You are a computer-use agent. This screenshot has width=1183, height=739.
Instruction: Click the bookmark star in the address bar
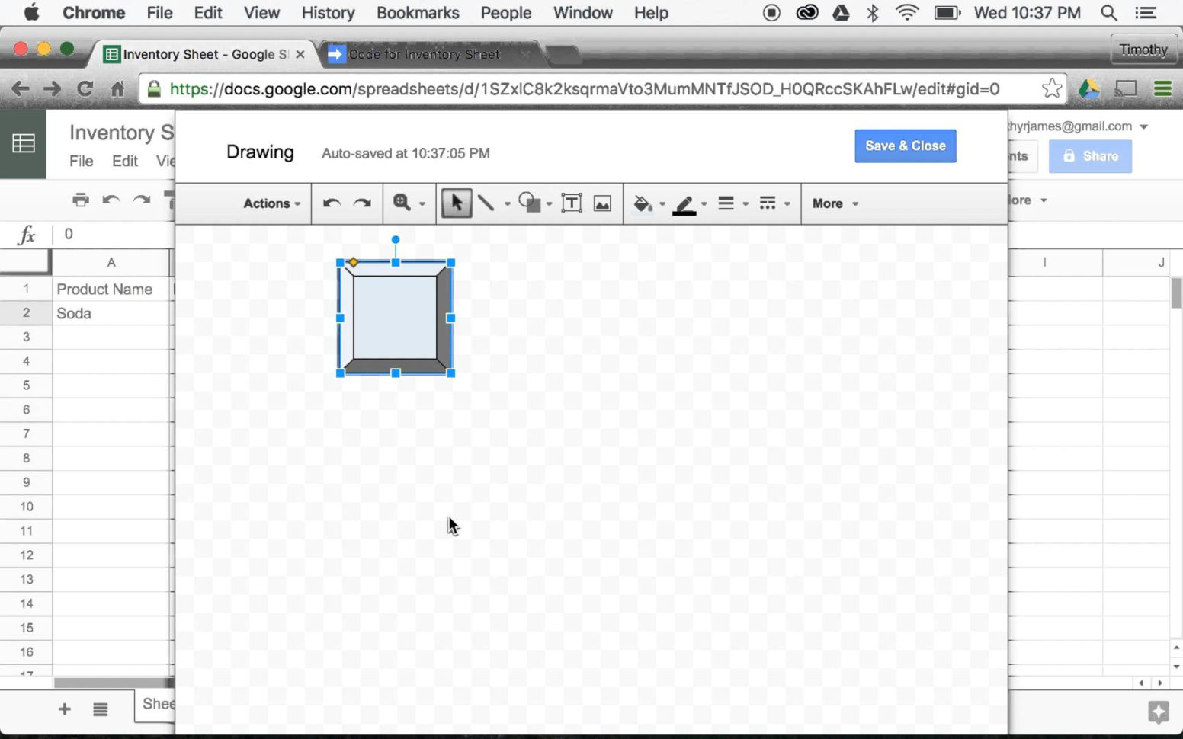(1052, 88)
